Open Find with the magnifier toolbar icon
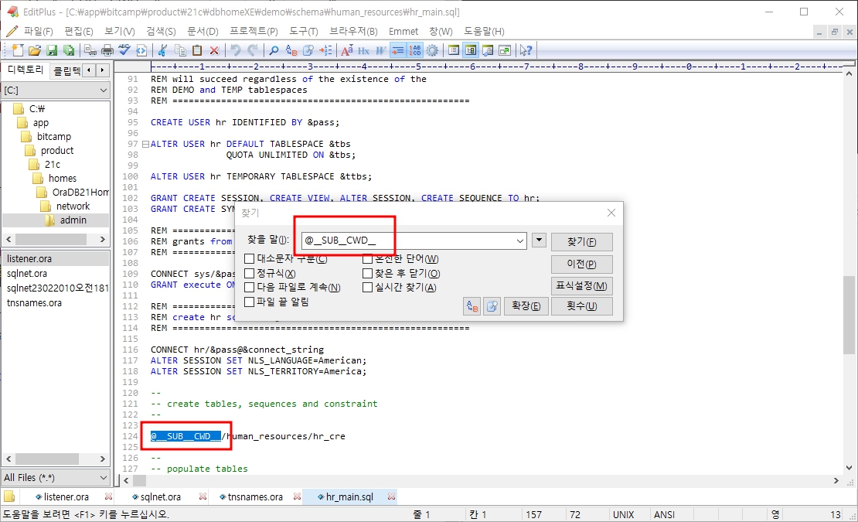This screenshot has height=522, width=858. tap(274, 50)
